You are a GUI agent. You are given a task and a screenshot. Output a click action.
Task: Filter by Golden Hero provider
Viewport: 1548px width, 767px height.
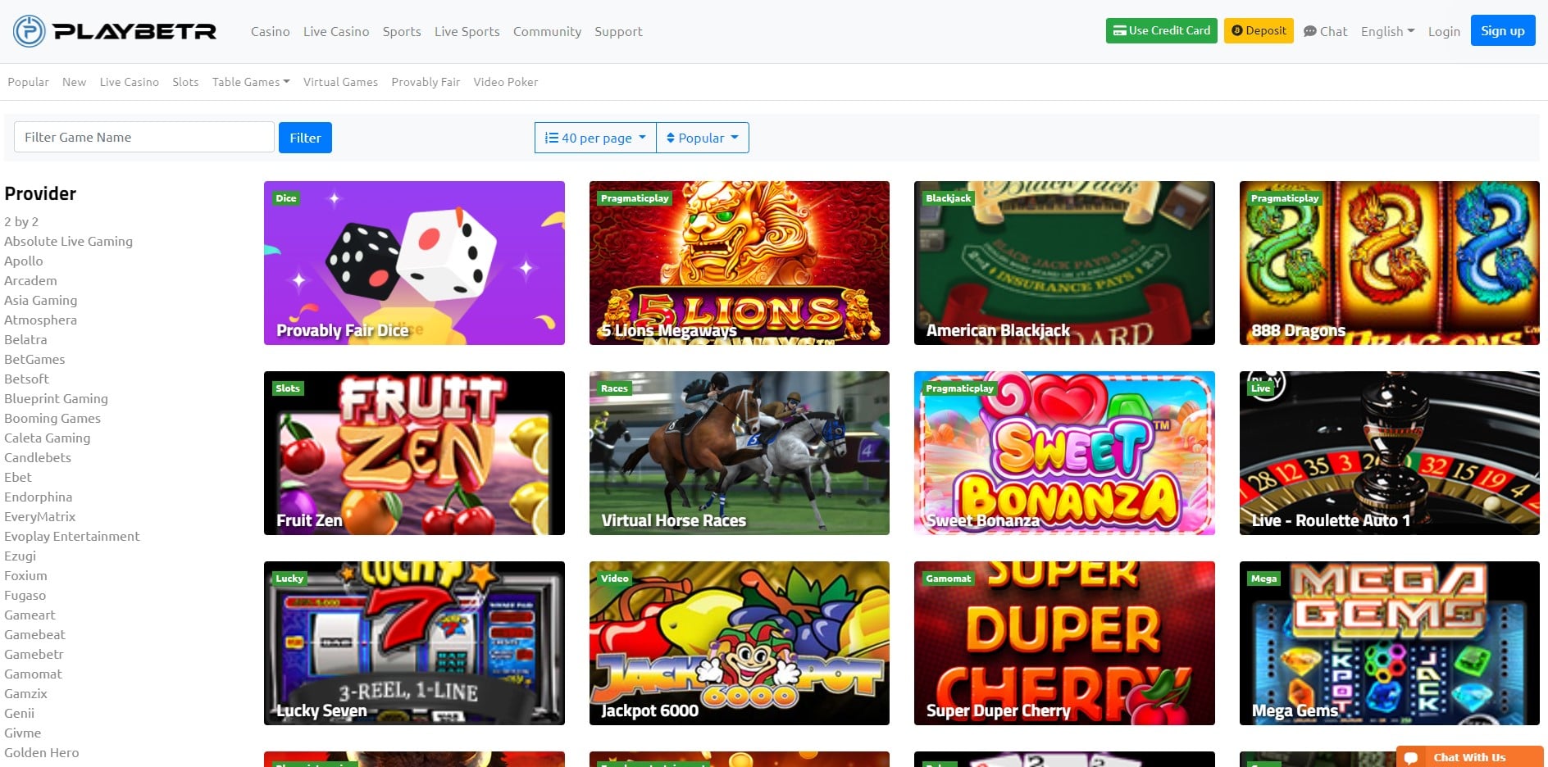click(x=42, y=752)
